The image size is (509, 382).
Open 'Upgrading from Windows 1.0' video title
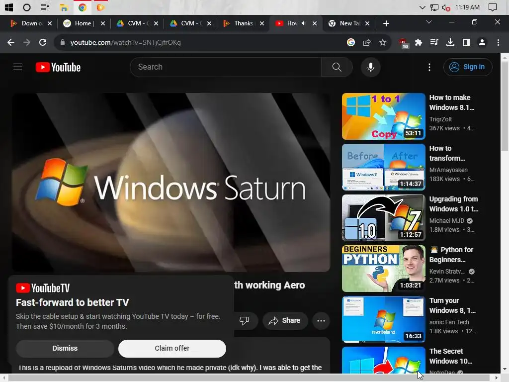click(453, 204)
